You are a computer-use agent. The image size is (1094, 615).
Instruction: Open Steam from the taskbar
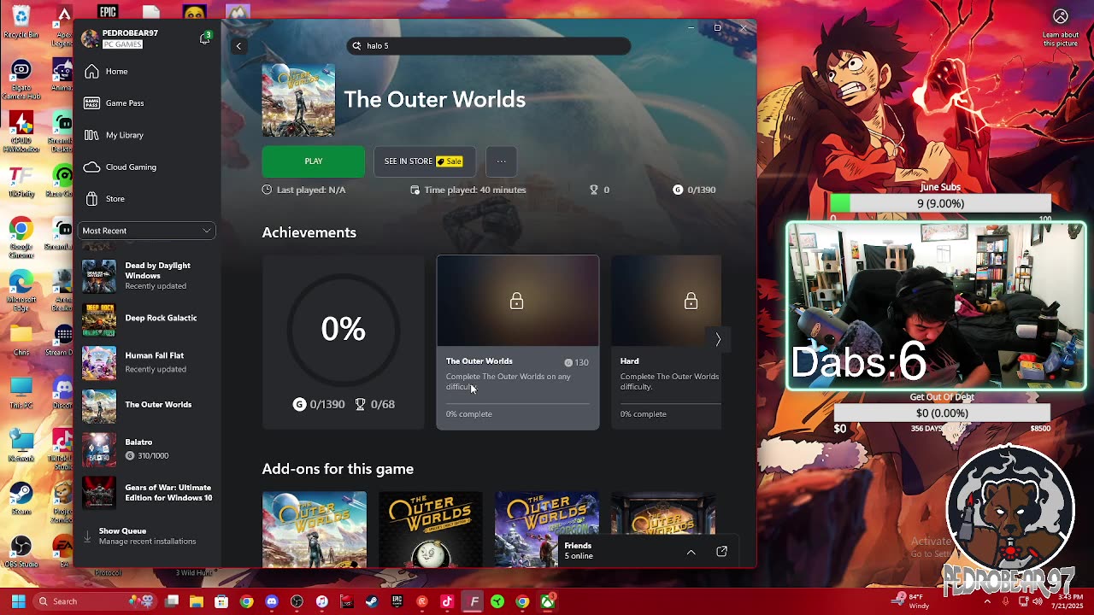(372, 601)
